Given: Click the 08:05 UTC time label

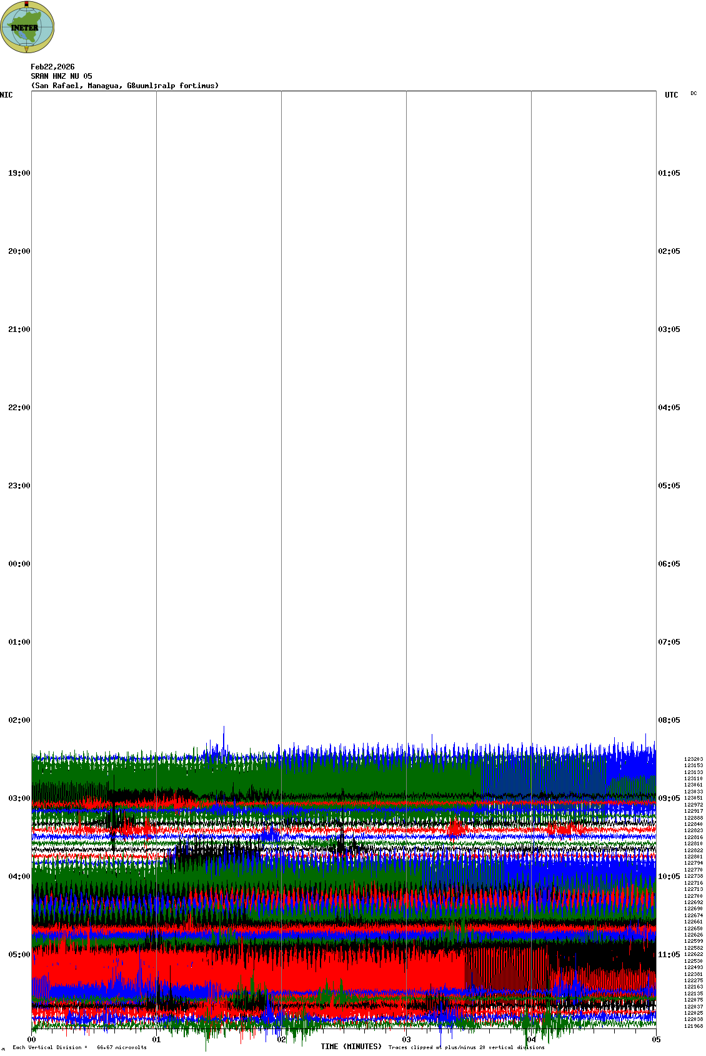Looking at the screenshot, I should 669,720.
